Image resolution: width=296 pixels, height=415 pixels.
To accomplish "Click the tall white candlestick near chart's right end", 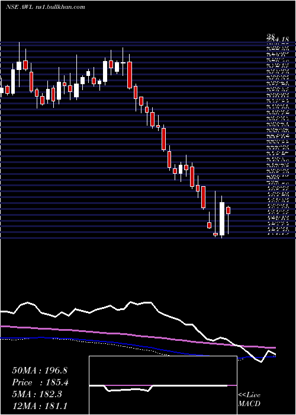I will (222, 218).
